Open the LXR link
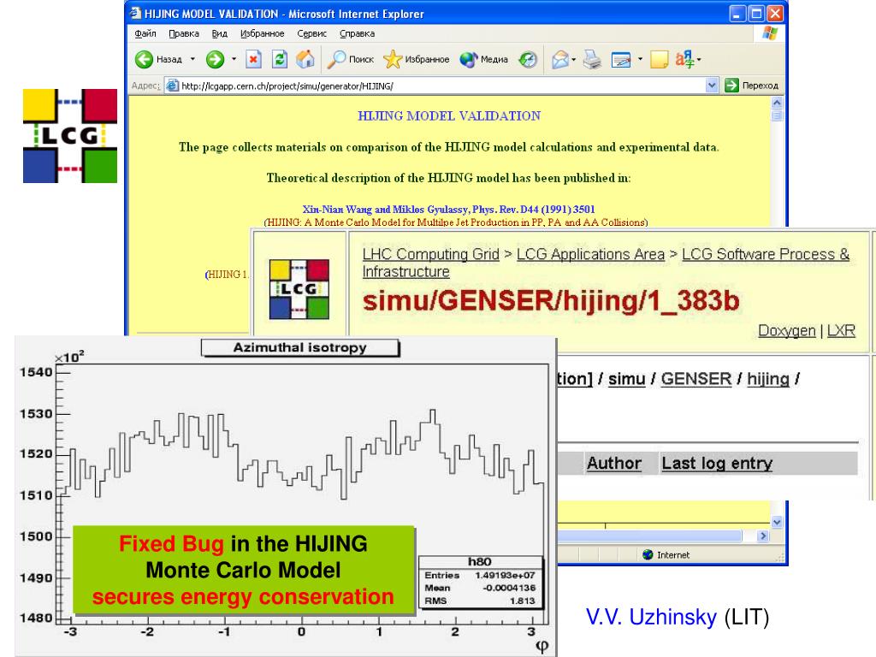The width and height of the screenshot is (876, 657). [841, 331]
